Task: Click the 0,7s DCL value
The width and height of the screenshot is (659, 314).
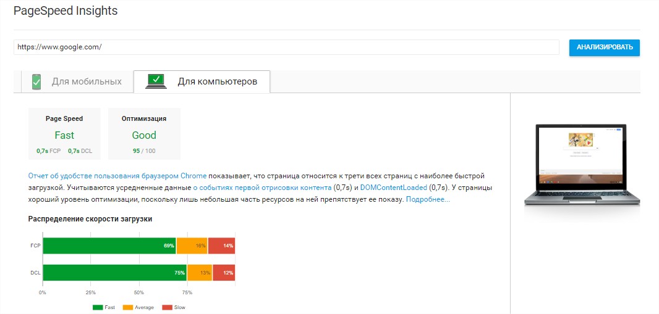Action: [x=80, y=151]
